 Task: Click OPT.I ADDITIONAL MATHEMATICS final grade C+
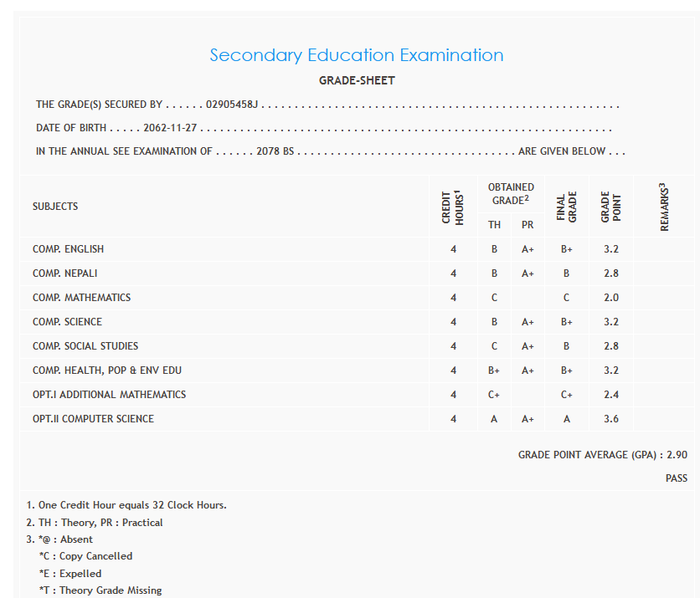[567, 395]
